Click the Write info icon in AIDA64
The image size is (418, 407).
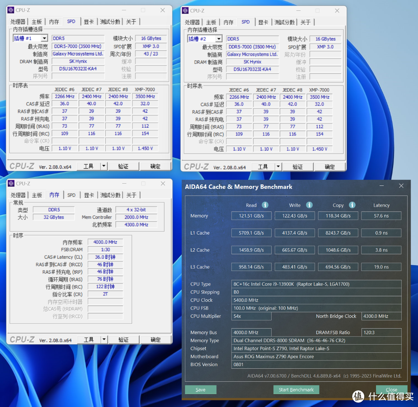pos(309,205)
